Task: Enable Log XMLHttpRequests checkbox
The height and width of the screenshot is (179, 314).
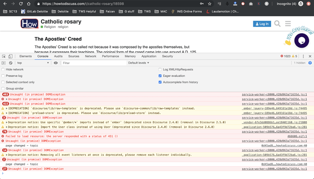Action: (x=160, y=70)
